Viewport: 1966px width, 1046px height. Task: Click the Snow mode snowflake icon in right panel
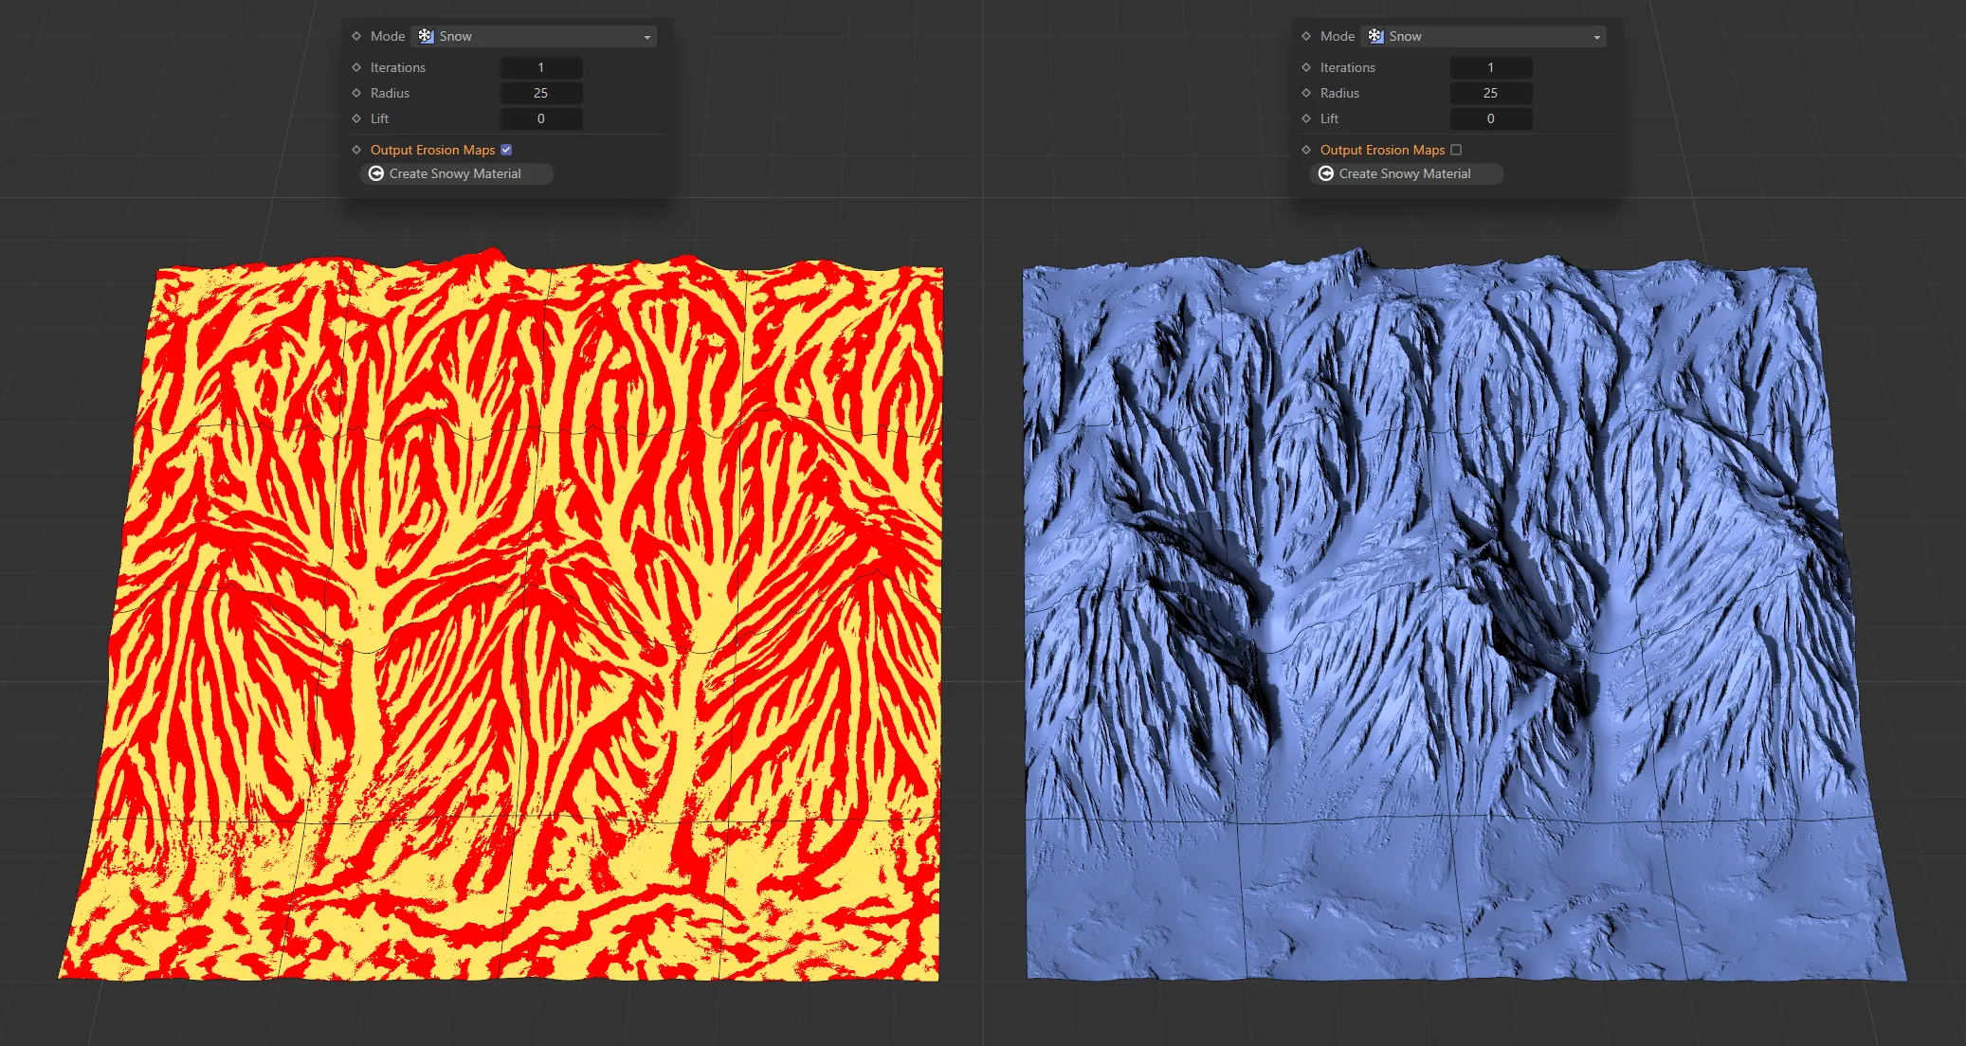pos(1376,36)
